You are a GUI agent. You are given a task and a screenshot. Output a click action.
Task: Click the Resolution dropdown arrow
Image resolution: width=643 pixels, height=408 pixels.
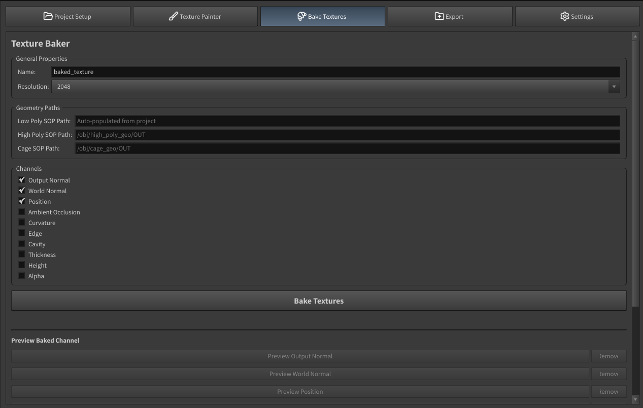click(614, 87)
